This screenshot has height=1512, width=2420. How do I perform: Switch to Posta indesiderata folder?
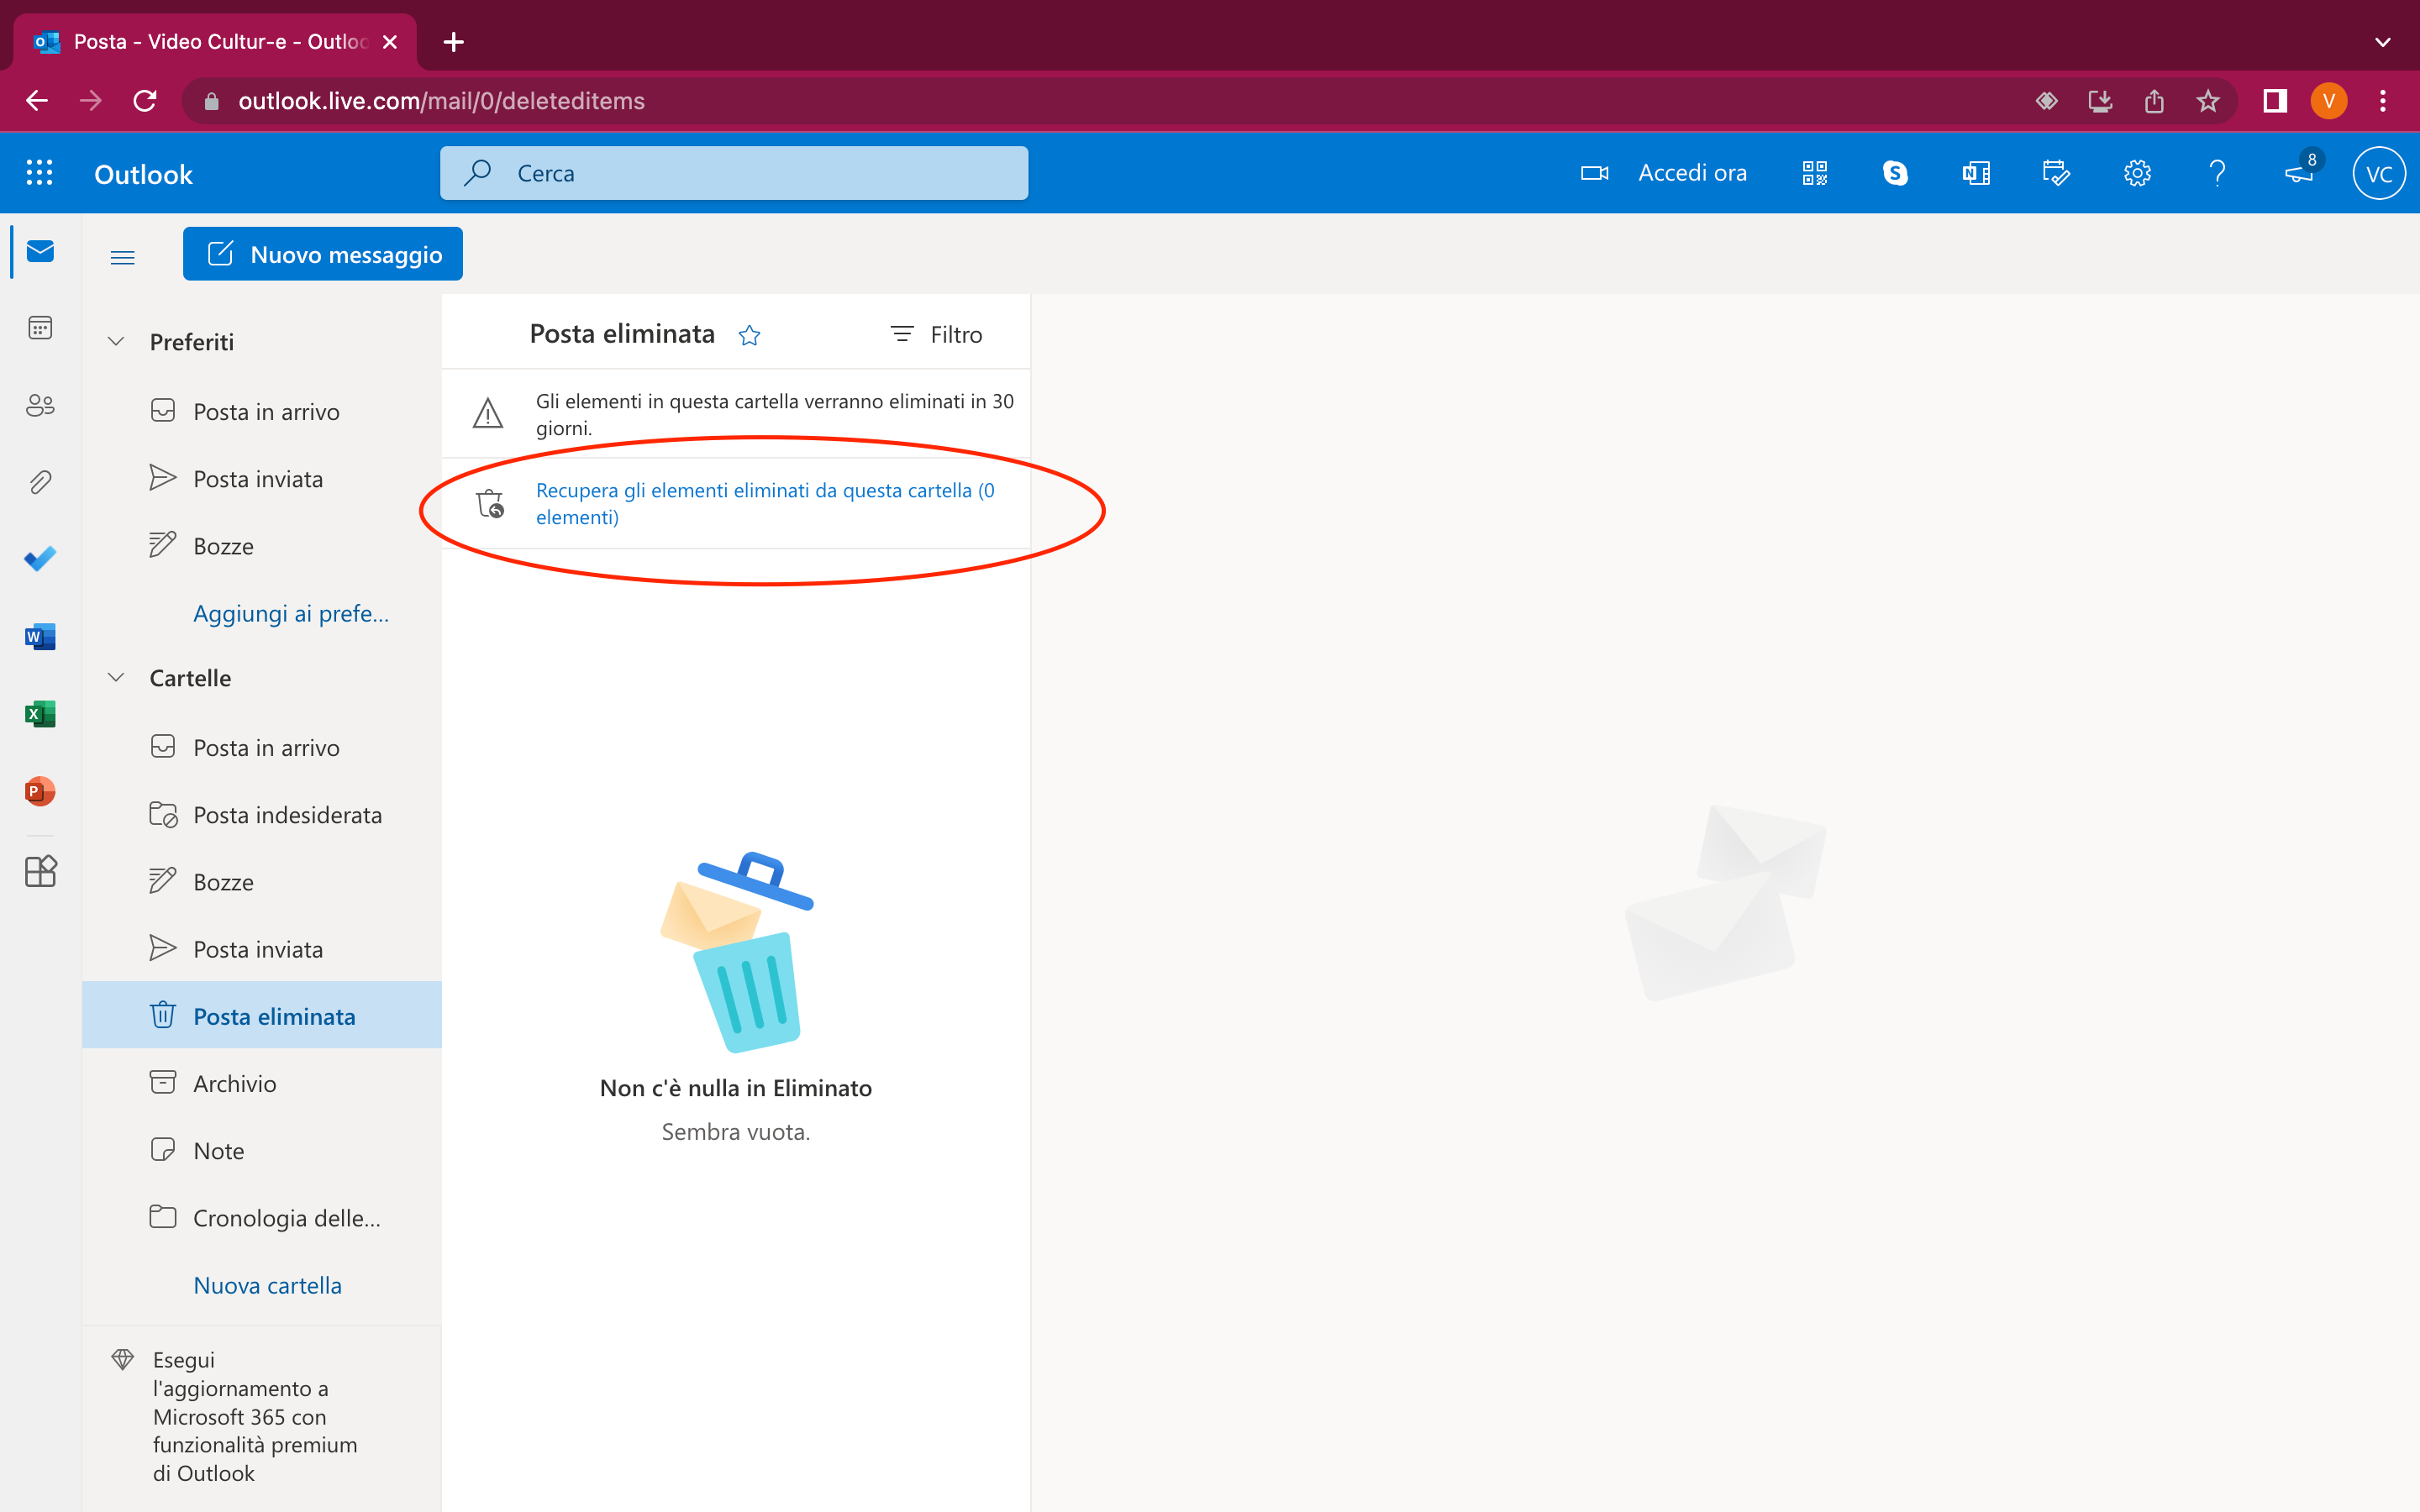(287, 814)
